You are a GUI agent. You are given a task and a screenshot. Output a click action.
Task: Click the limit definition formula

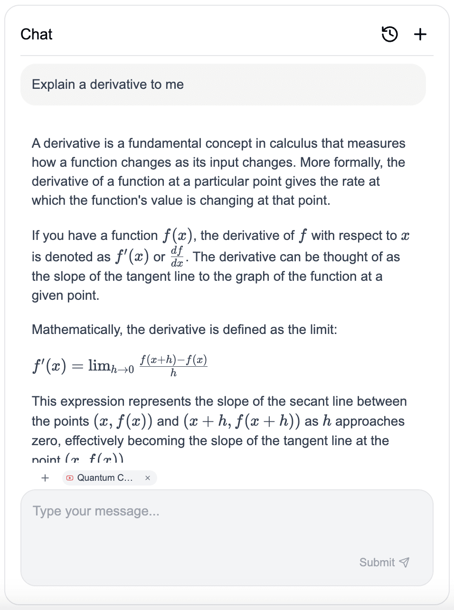coord(120,365)
